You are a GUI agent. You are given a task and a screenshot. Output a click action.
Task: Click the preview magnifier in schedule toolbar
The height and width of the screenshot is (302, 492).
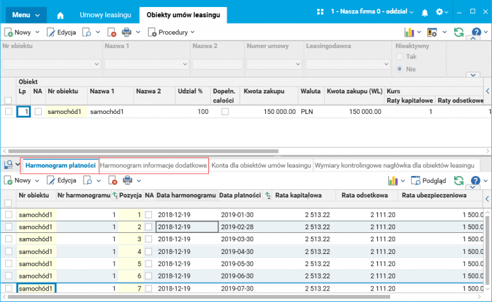tap(88, 180)
